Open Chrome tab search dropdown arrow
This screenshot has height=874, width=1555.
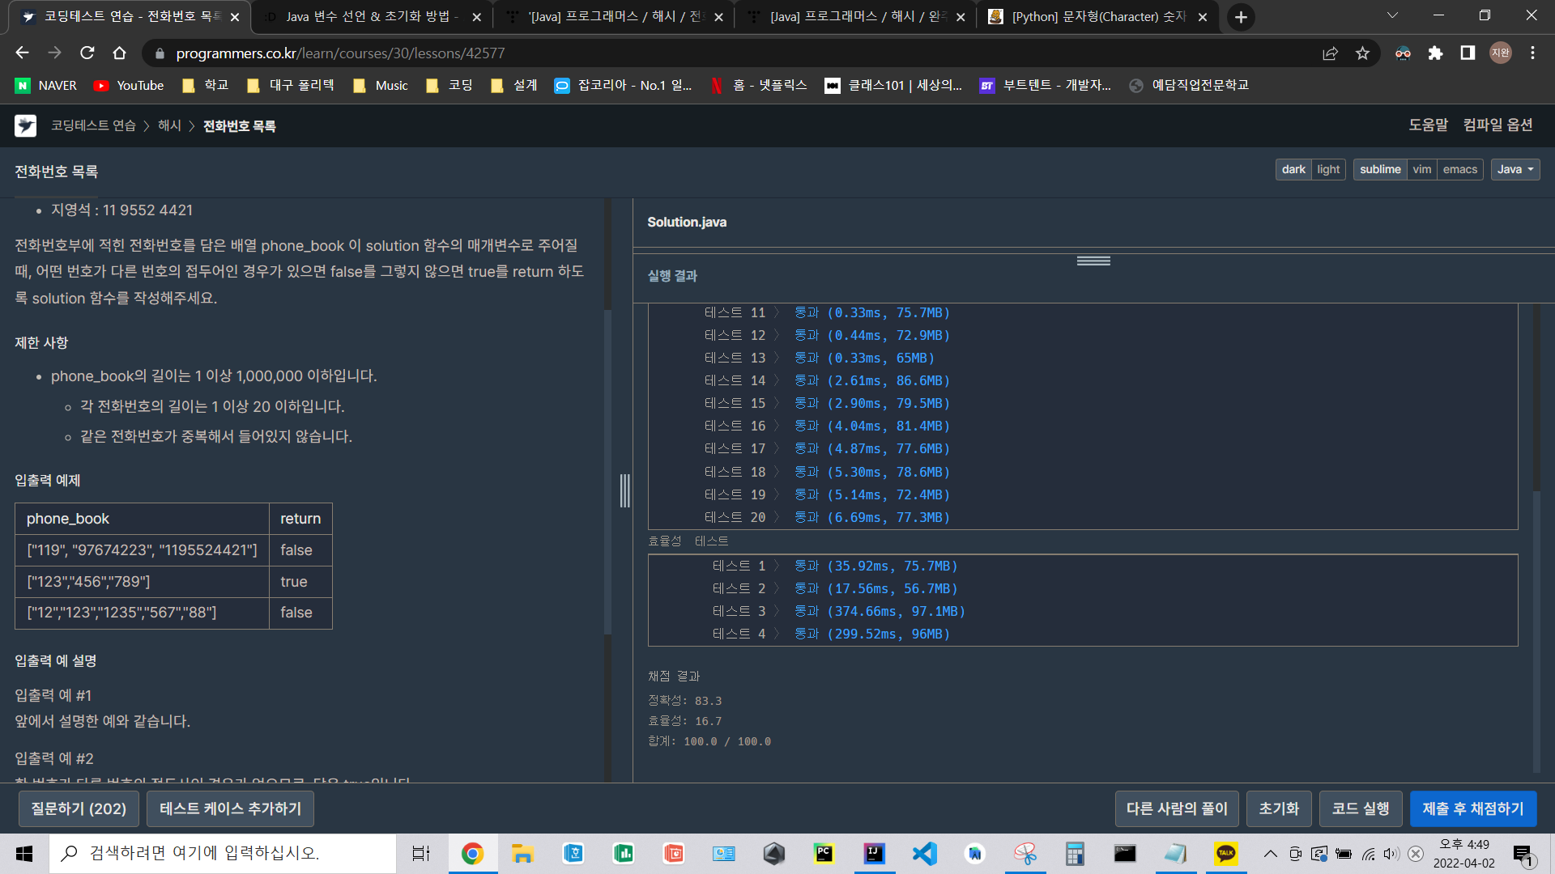[1392, 15]
